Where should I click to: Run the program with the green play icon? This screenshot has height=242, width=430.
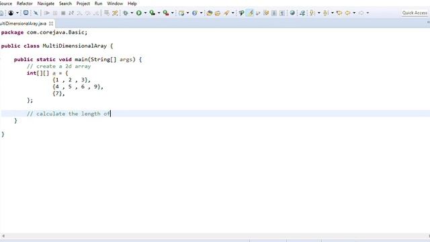tap(139, 13)
